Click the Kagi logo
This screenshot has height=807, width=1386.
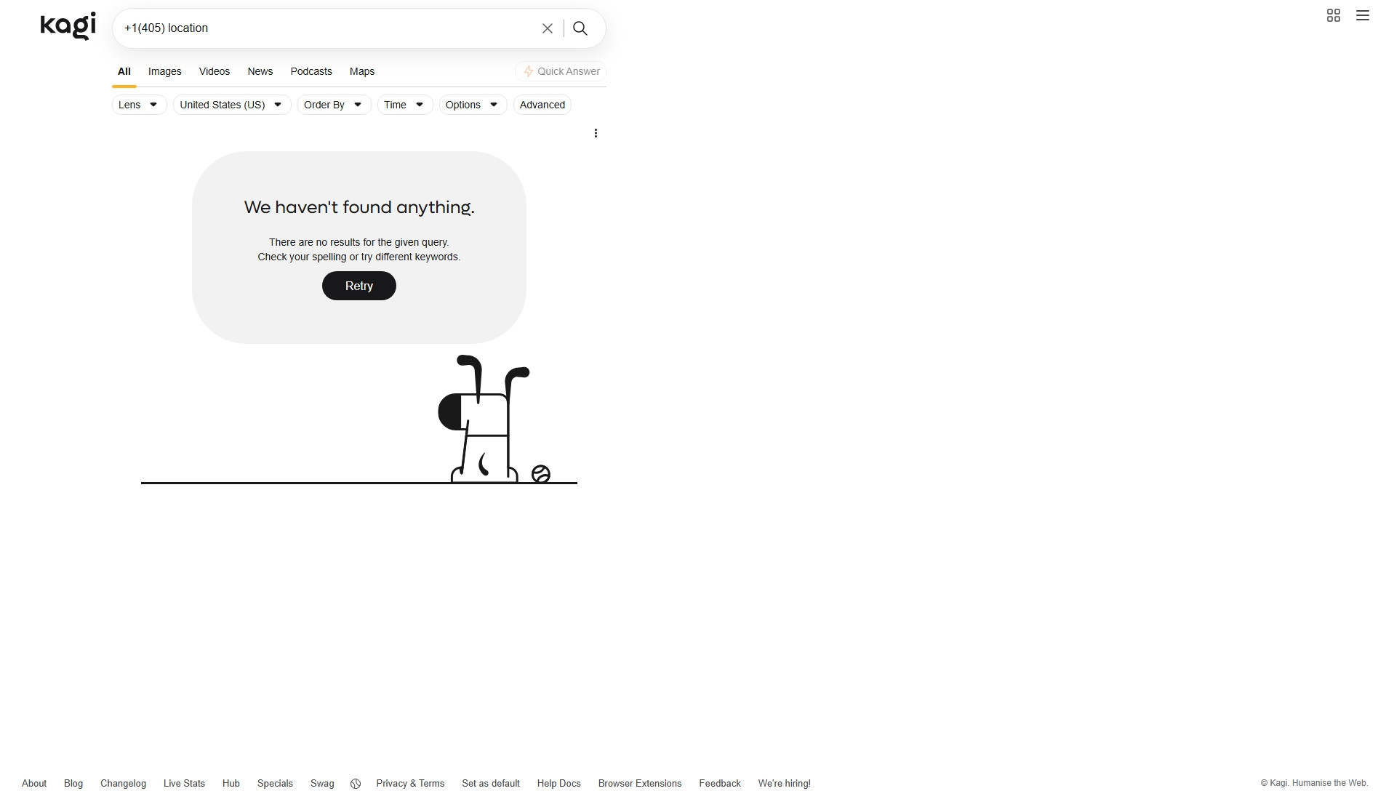(x=68, y=26)
